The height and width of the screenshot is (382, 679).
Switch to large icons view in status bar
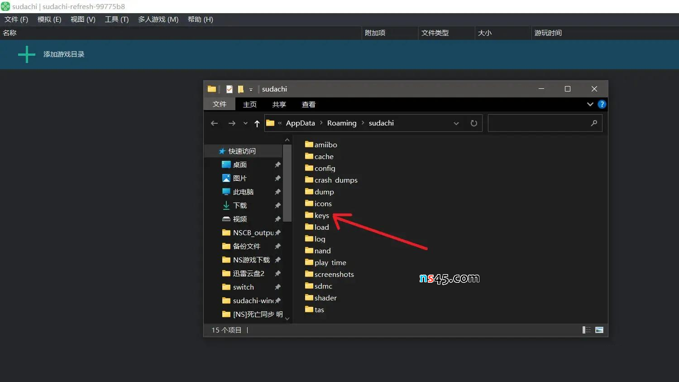point(599,330)
